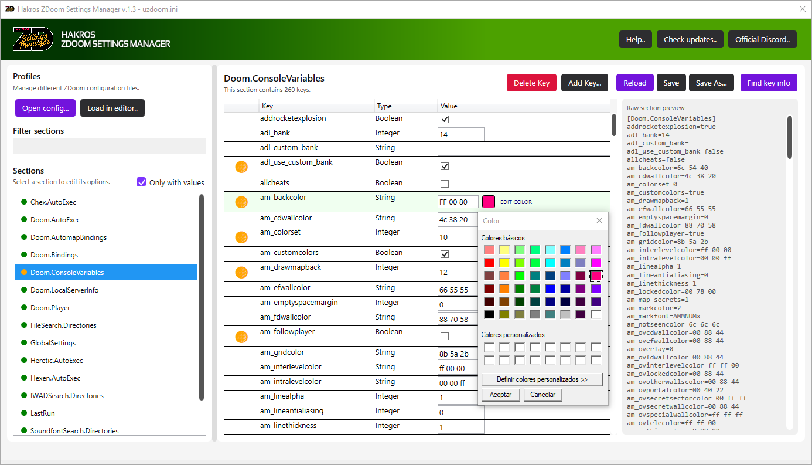
Task: Pick the bright yellow basic color swatch
Action: pyautogui.click(x=504, y=263)
